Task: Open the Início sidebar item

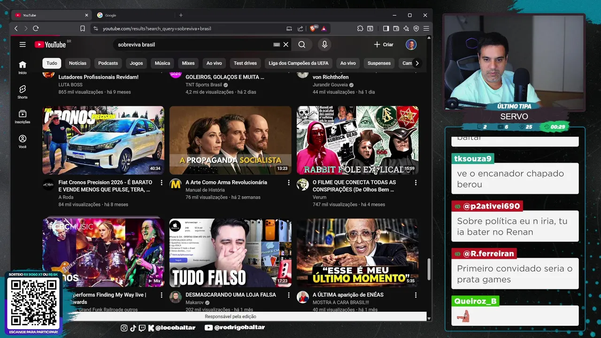Action: [x=23, y=68]
